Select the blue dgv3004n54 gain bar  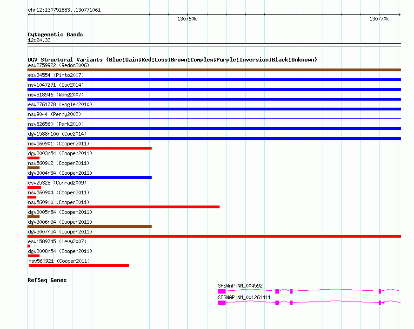(x=89, y=178)
